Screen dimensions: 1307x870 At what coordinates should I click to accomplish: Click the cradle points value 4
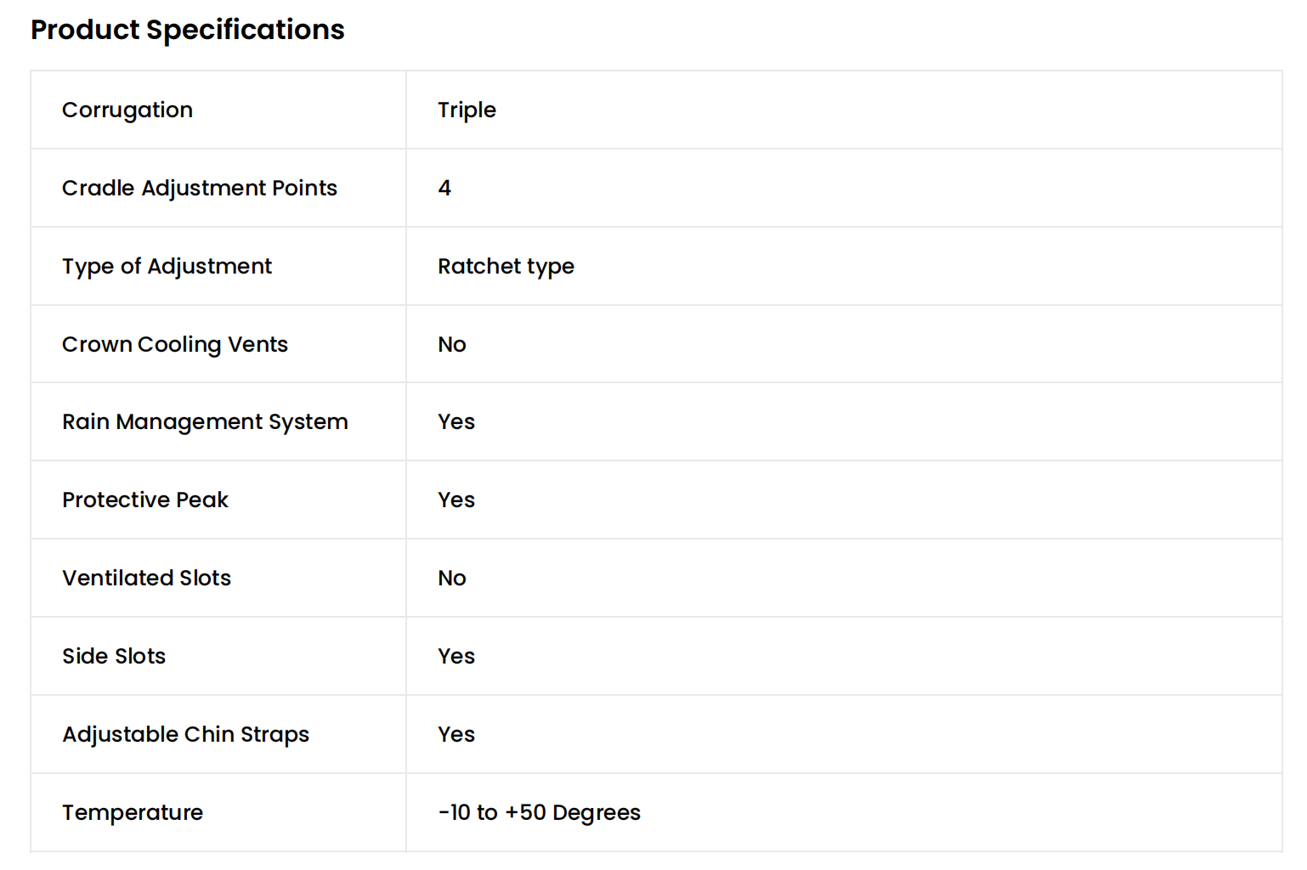coord(444,188)
